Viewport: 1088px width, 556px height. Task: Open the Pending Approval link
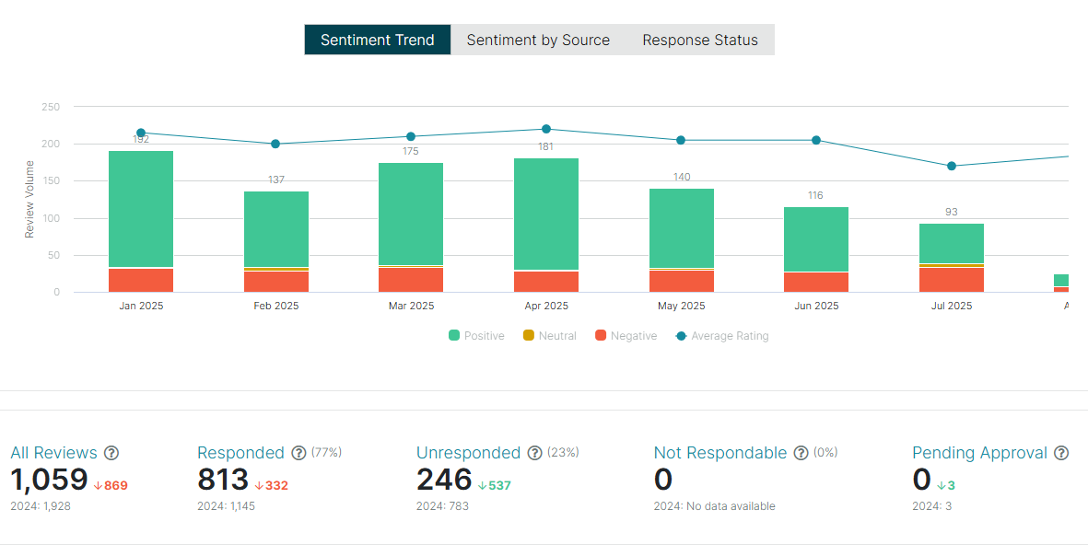tap(980, 454)
